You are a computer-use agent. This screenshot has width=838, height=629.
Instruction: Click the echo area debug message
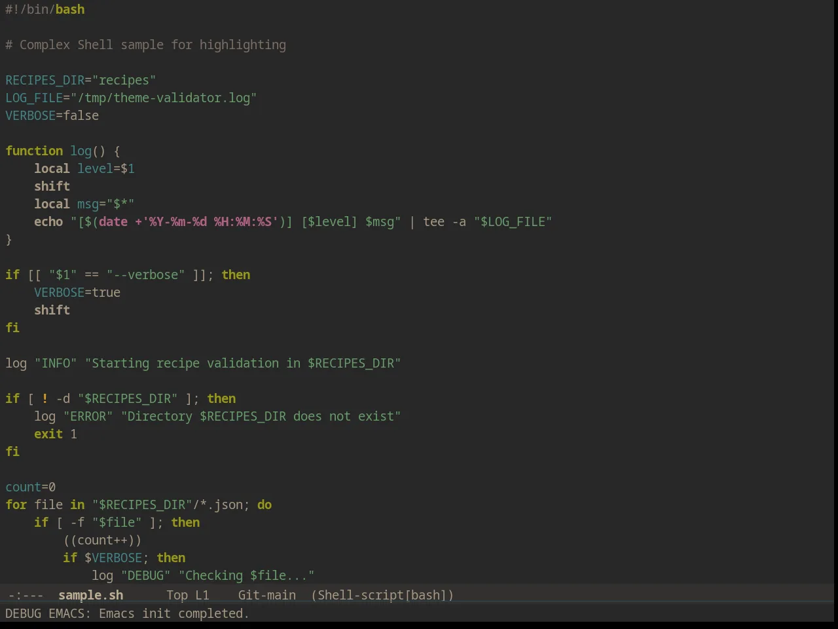point(127,613)
